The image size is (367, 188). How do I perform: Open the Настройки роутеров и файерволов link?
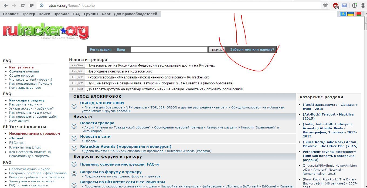[38, 173]
